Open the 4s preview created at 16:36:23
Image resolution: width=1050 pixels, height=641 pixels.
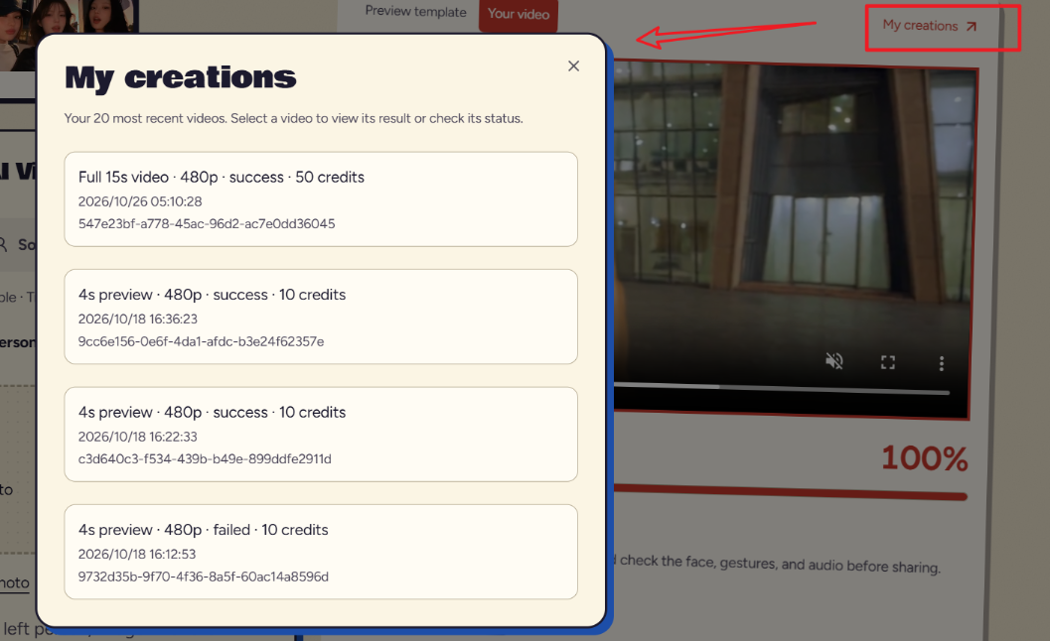click(x=321, y=317)
